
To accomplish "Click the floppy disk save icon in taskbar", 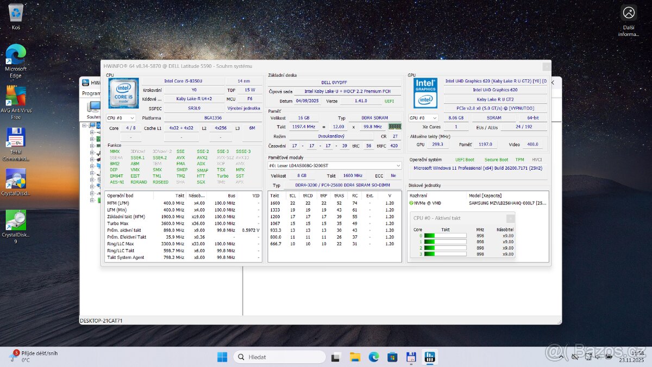I will [x=411, y=357].
